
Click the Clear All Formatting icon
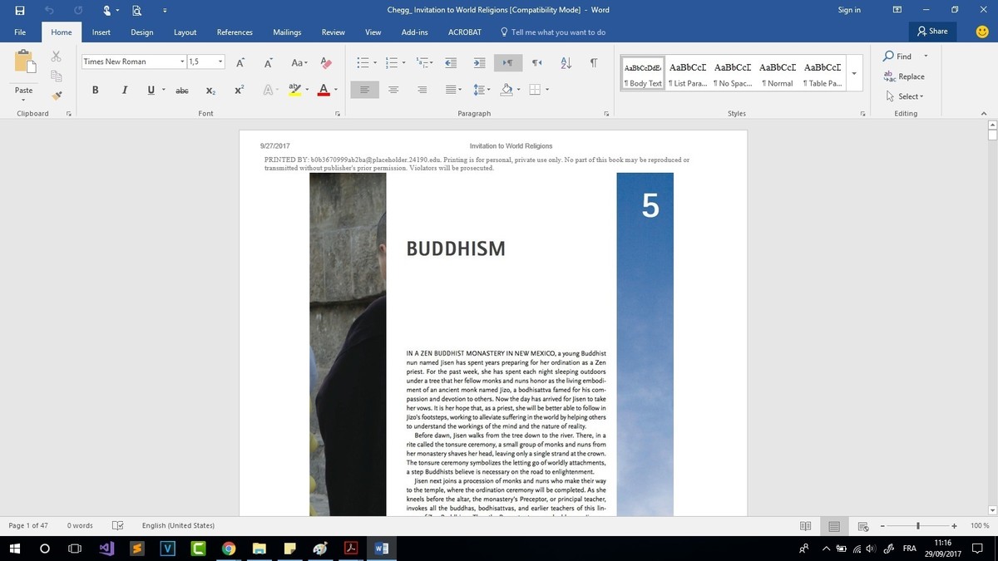[326, 63]
